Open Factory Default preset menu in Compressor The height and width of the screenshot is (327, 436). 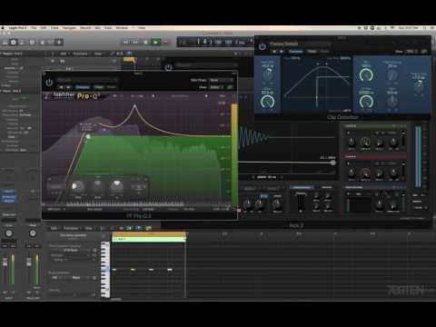point(300,45)
